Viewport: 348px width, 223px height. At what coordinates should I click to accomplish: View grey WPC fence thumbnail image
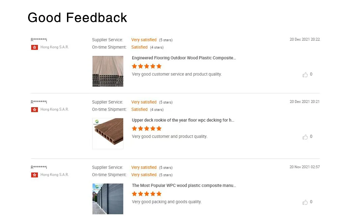pos(108,199)
